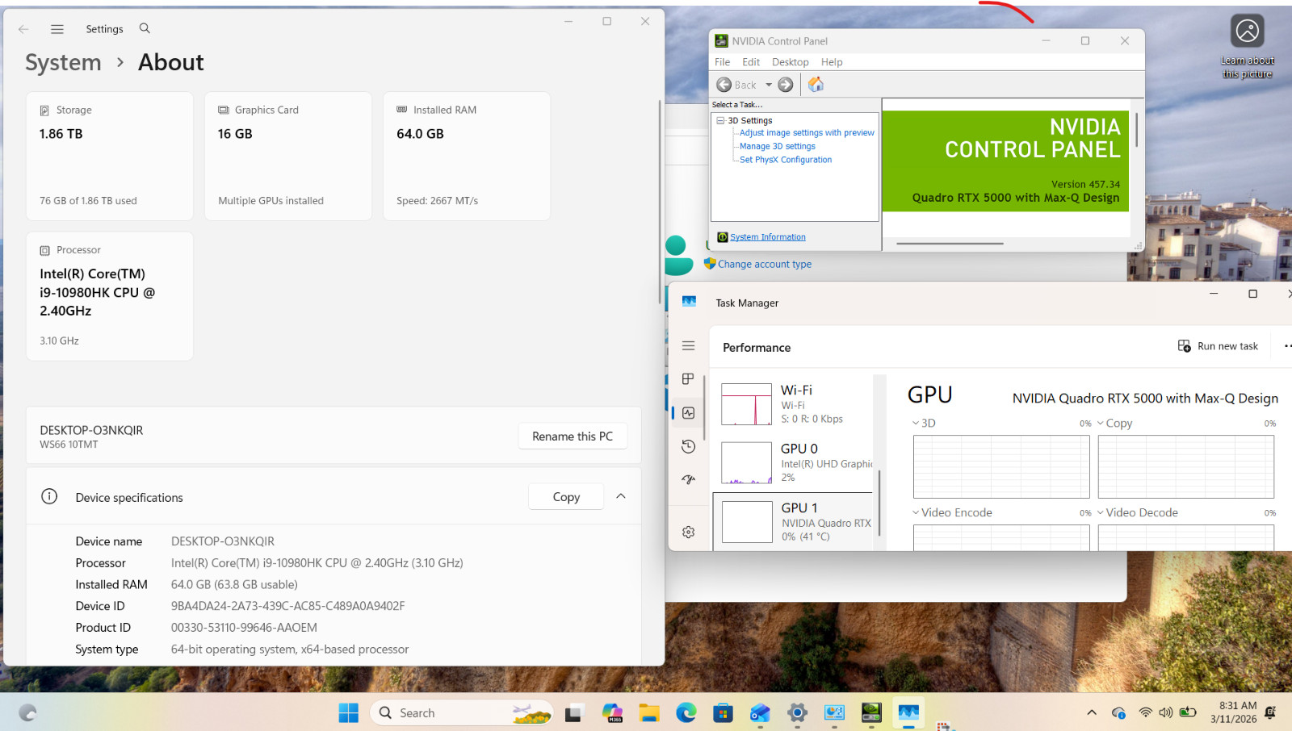Collapse the 3D Settings tree node

point(720,121)
